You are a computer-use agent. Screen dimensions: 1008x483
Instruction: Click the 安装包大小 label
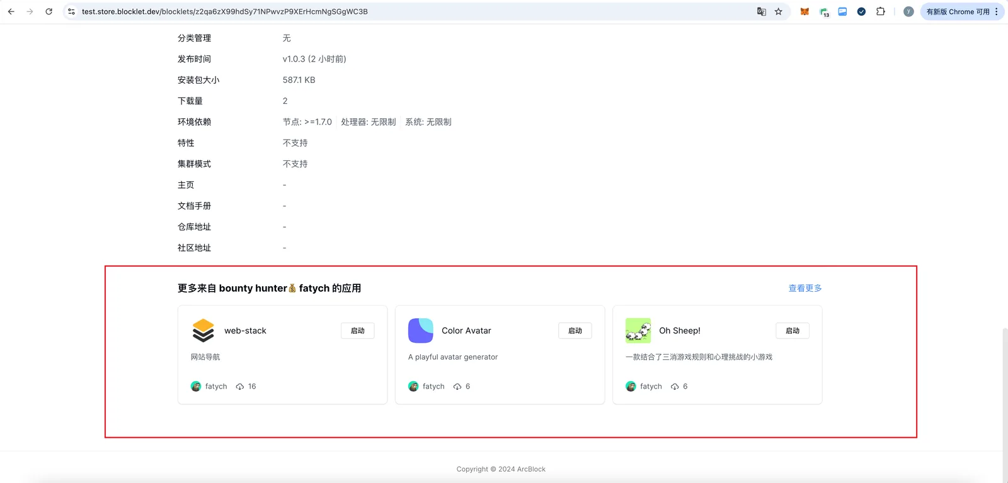(x=198, y=80)
